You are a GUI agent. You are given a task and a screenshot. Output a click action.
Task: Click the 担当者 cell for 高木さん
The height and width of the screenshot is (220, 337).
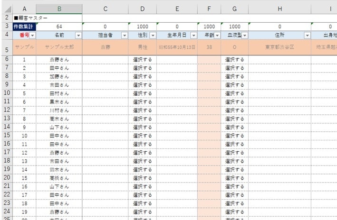(105, 119)
